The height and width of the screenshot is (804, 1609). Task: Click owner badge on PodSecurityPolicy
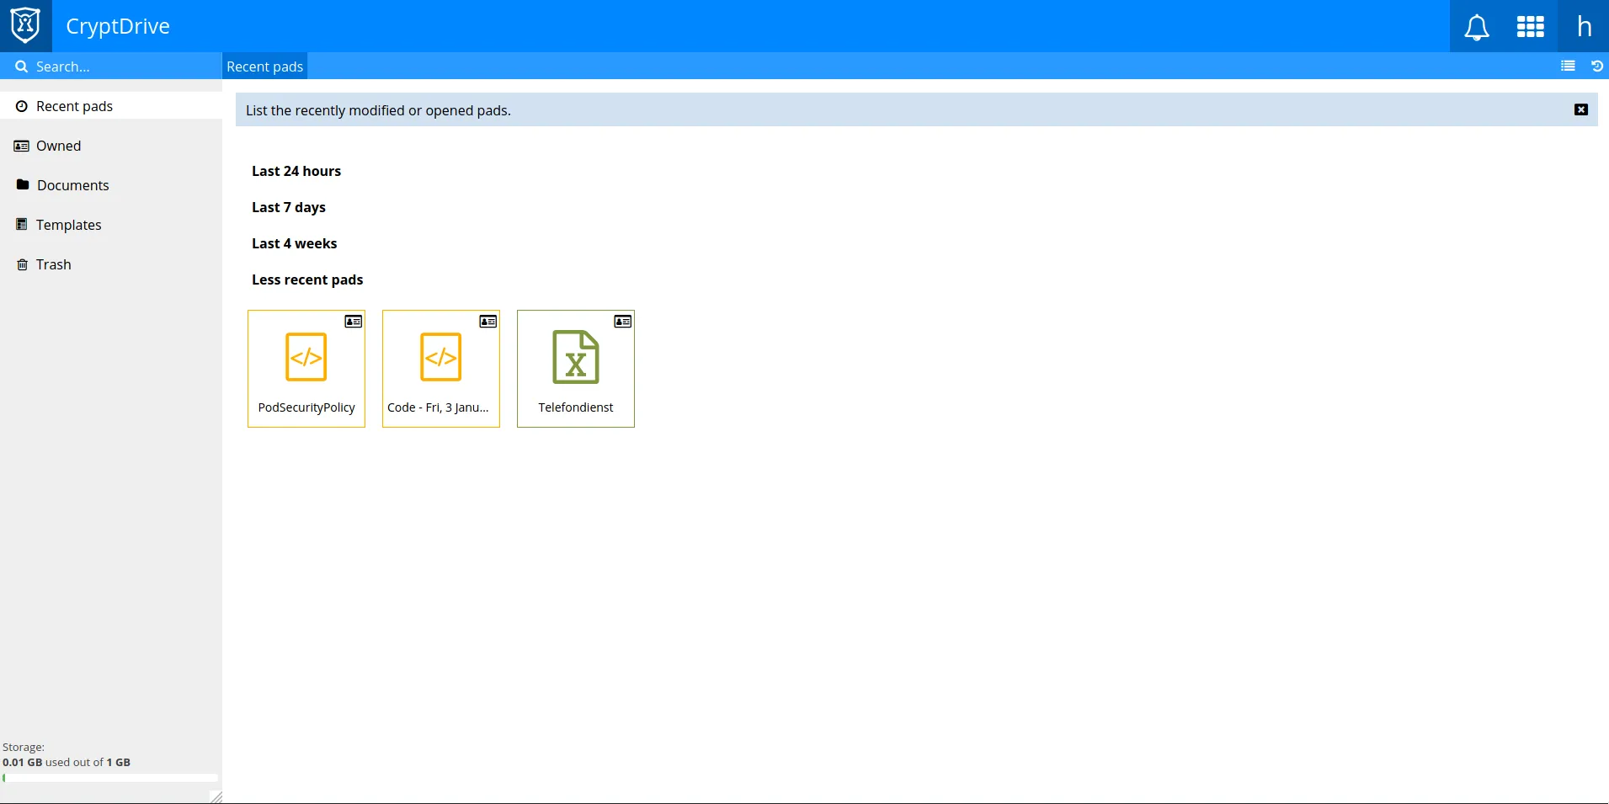(354, 322)
